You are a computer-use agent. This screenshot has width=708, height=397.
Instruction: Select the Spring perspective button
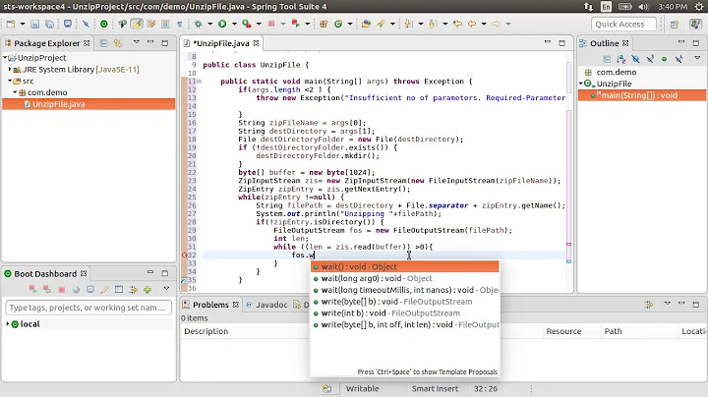(x=695, y=25)
